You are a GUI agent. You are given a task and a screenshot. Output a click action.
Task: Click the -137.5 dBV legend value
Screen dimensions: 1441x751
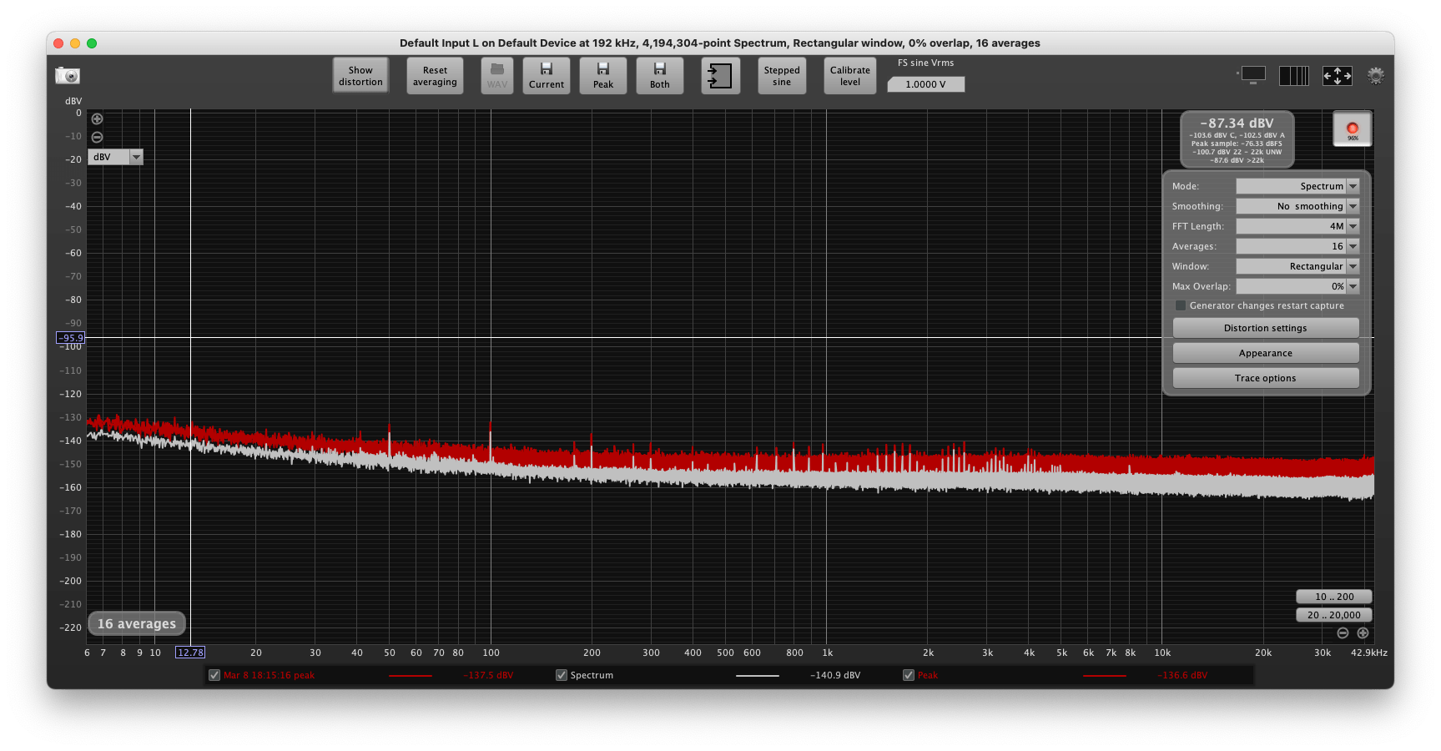[x=488, y=675]
